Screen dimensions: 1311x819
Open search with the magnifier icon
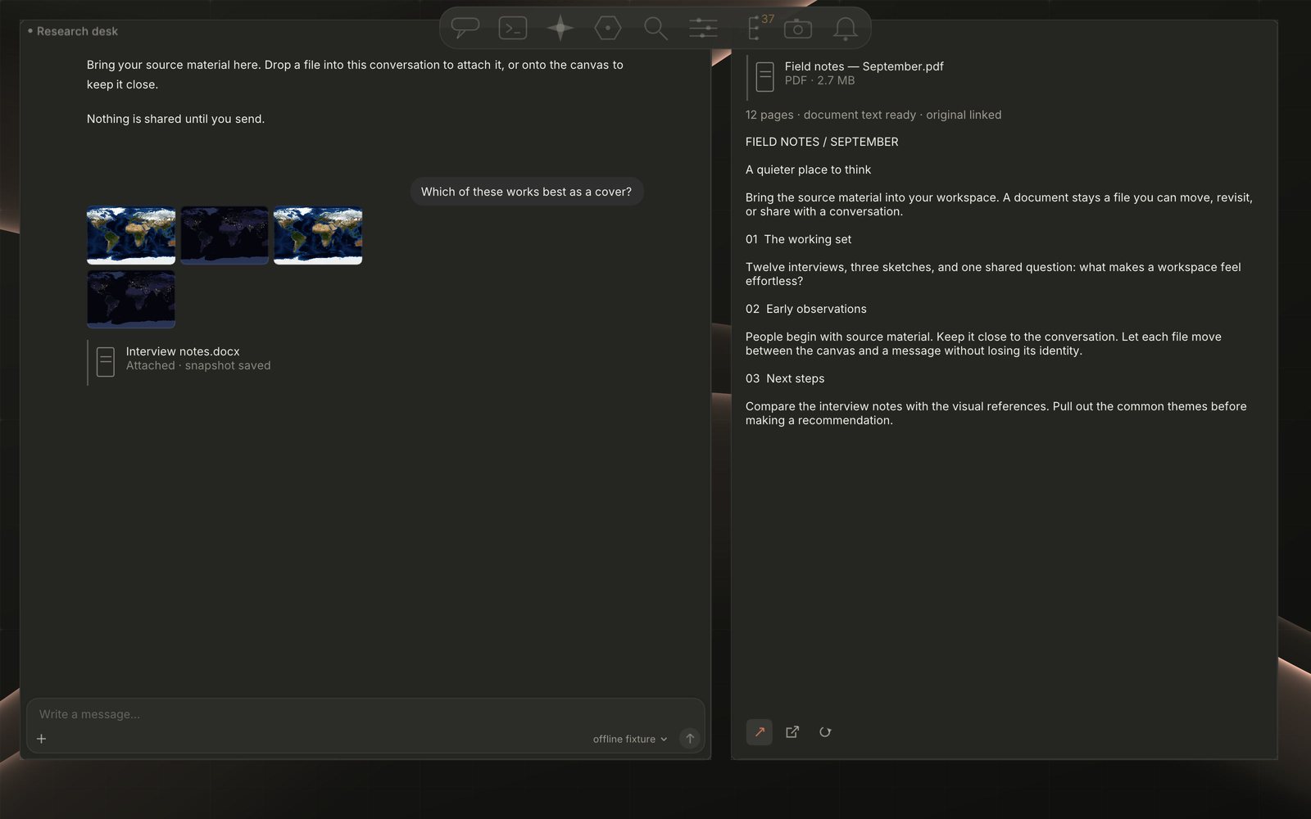(655, 28)
